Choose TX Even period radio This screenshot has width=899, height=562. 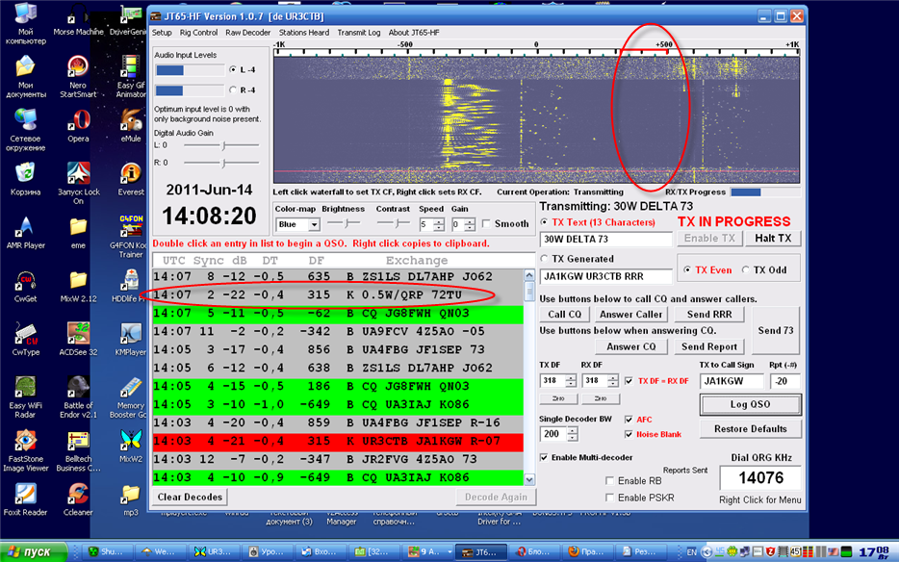pyautogui.click(x=687, y=269)
